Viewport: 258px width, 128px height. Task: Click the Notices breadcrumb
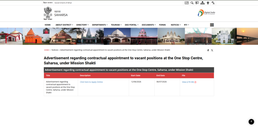(55, 50)
